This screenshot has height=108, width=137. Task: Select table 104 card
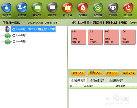(128, 37)
